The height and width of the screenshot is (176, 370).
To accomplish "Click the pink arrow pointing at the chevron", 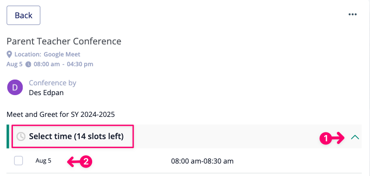I will coord(338,138).
